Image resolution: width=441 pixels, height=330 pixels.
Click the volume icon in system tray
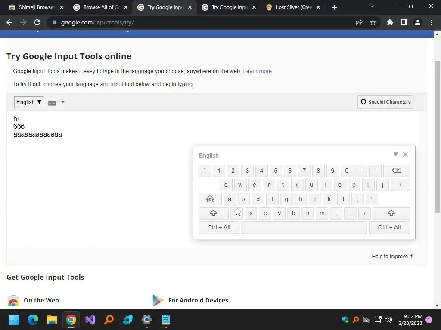click(x=388, y=320)
